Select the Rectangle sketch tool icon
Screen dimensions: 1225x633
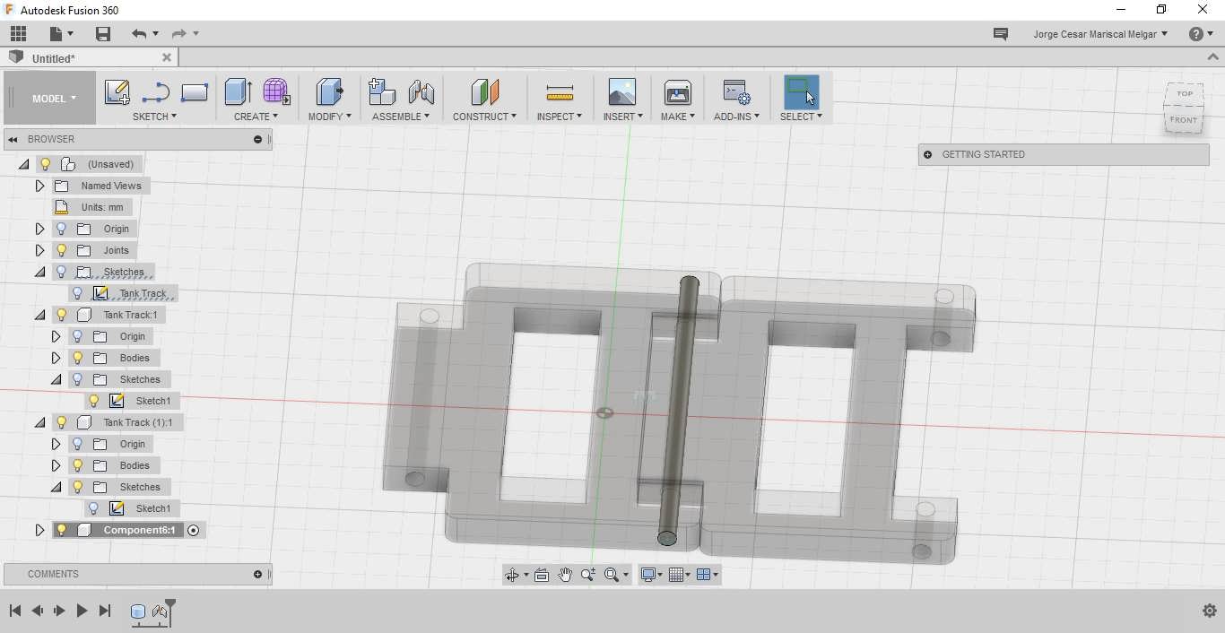195,91
